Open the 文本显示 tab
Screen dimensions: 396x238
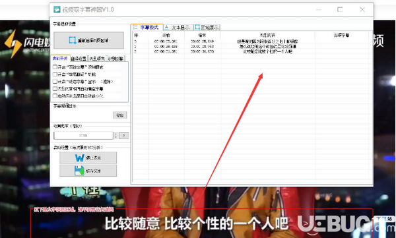(179, 28)
